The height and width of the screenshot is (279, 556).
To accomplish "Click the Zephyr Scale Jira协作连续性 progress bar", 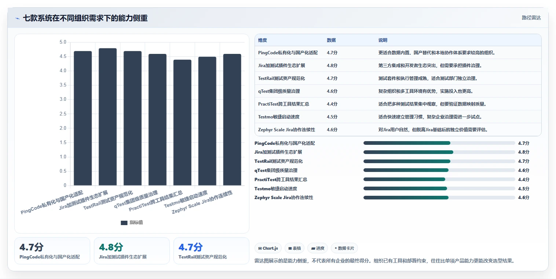I will tap(439, 198).
